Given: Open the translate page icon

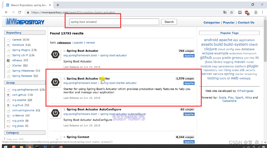Looking at the screenshot, I should (225, 12).
